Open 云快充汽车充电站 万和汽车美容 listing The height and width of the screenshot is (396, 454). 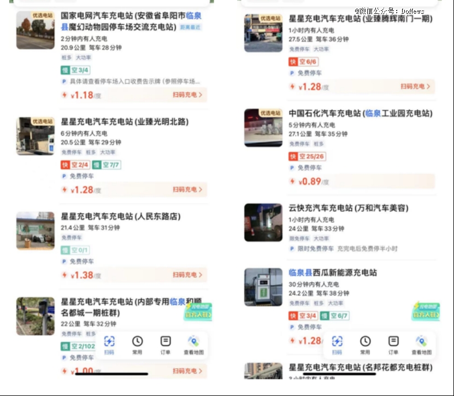click(x=349, y=208)
